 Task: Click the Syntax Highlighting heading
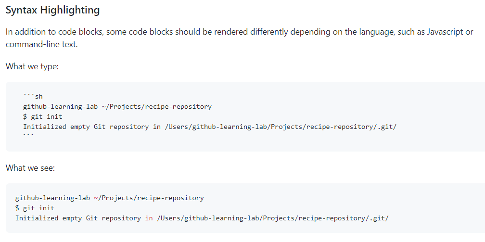tap(52, 10)
